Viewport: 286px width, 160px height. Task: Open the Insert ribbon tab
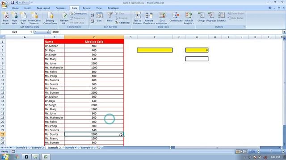(x=27, y=8)
